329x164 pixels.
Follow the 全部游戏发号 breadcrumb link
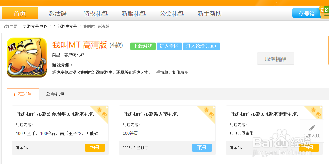pyautogui.click(x=65, y=27)
